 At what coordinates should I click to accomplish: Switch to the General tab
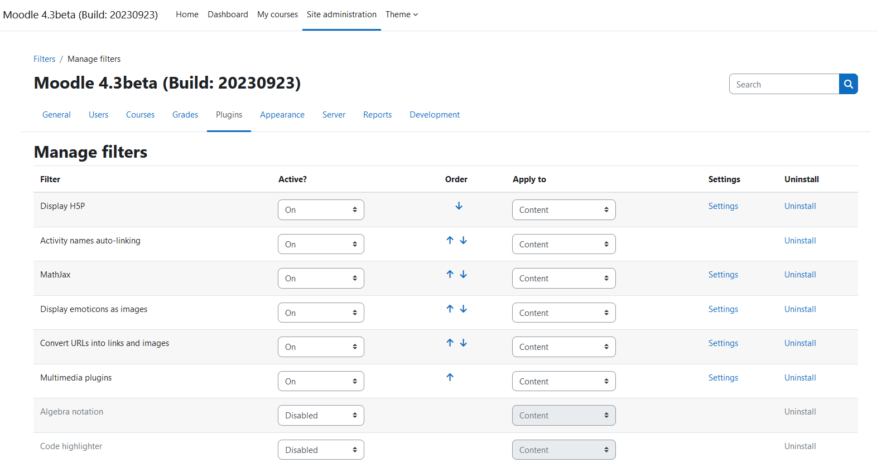coord(56,115)
